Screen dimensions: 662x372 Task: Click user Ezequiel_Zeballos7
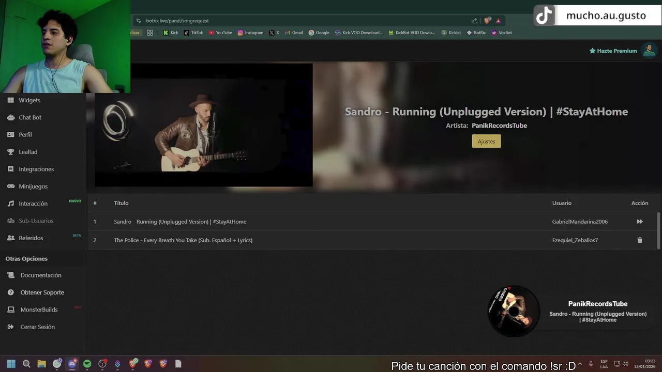(575, 240)
